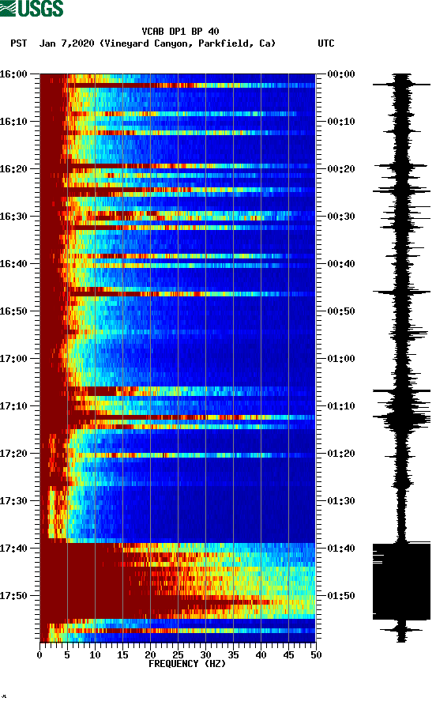Click the 25 Hz frequency tick label
436x705 pixels.
tap(178, 655)
